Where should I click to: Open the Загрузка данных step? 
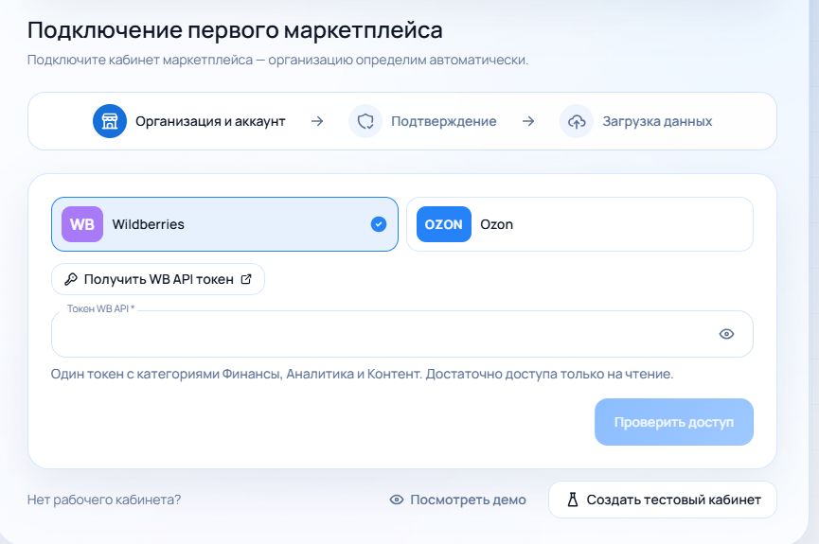(x=635, y=121)
